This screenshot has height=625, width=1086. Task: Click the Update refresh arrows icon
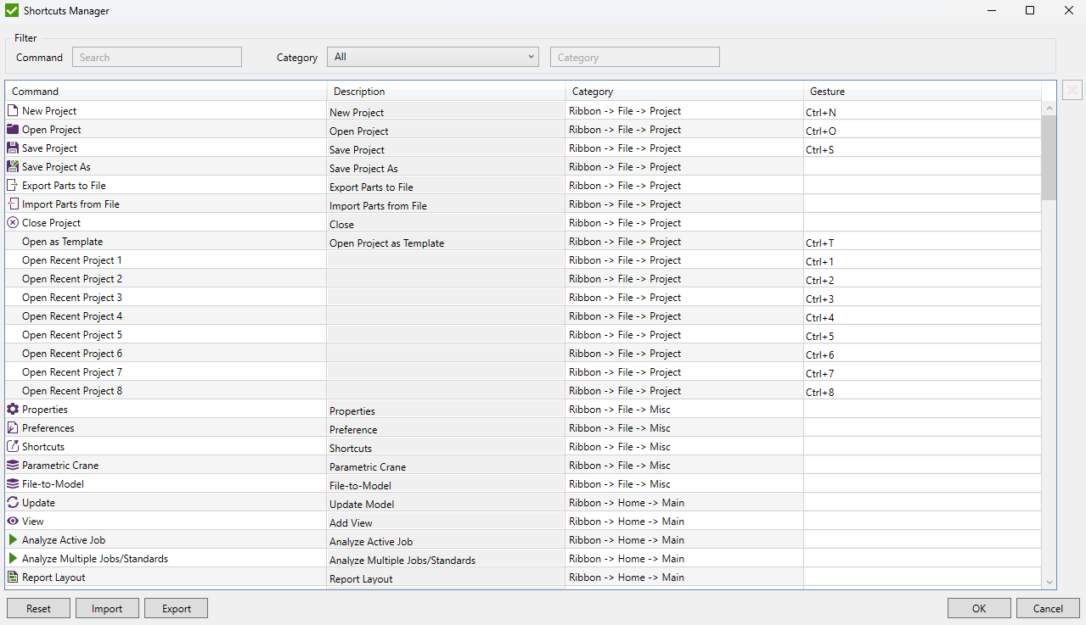12,503
